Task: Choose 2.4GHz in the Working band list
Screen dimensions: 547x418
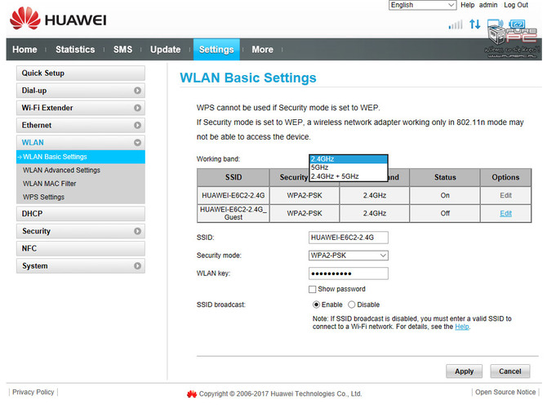Action: tap(348, 159)
